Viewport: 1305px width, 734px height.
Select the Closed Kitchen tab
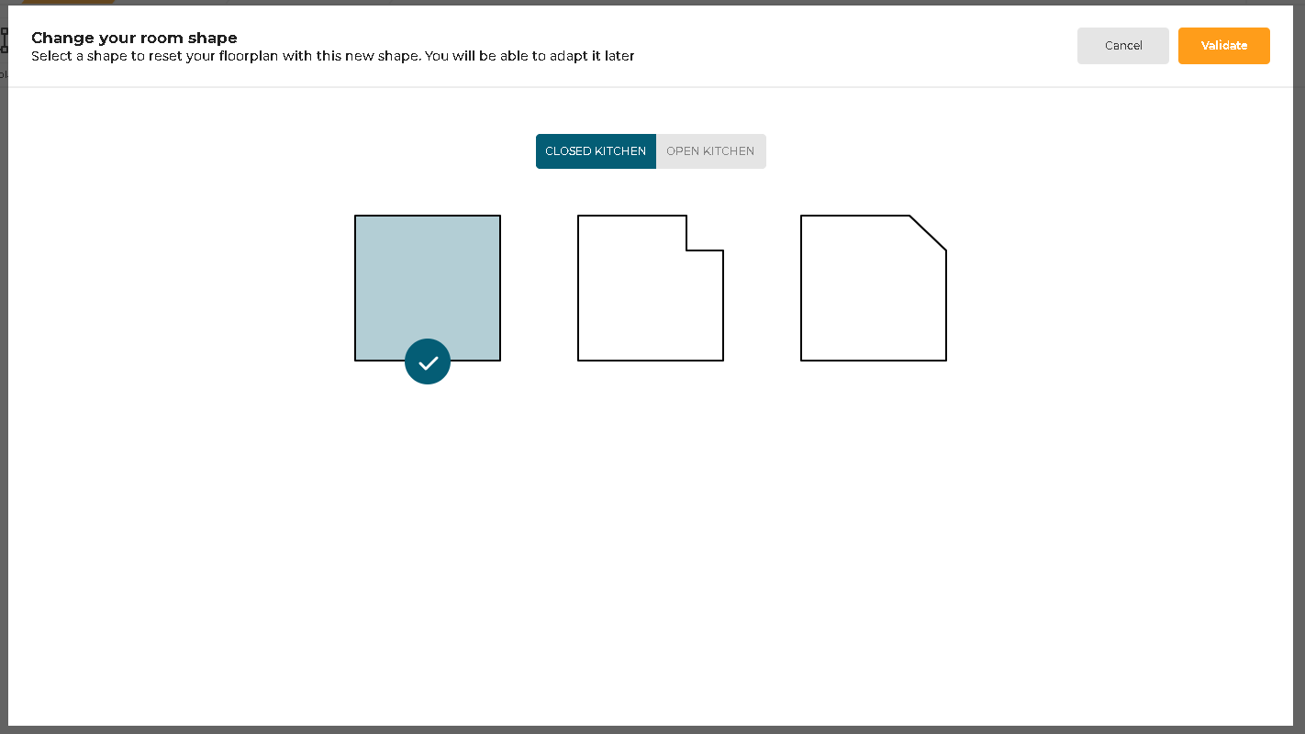coord(596,151)
